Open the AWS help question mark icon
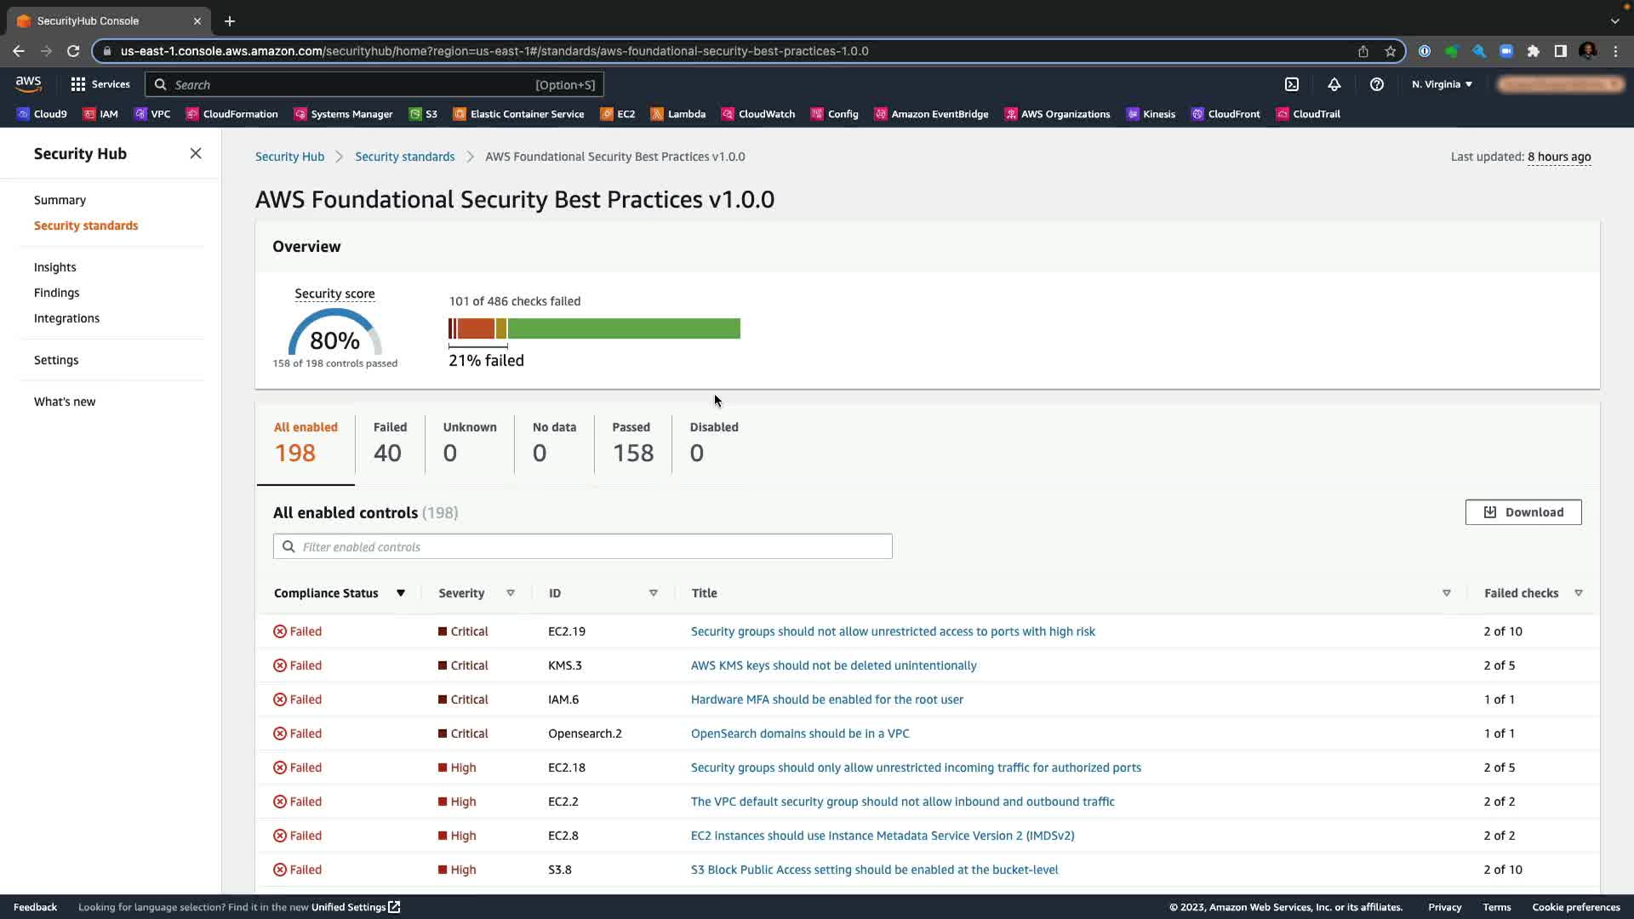This screenshot has height=919, width=1634. click(x=1376, y=84)
